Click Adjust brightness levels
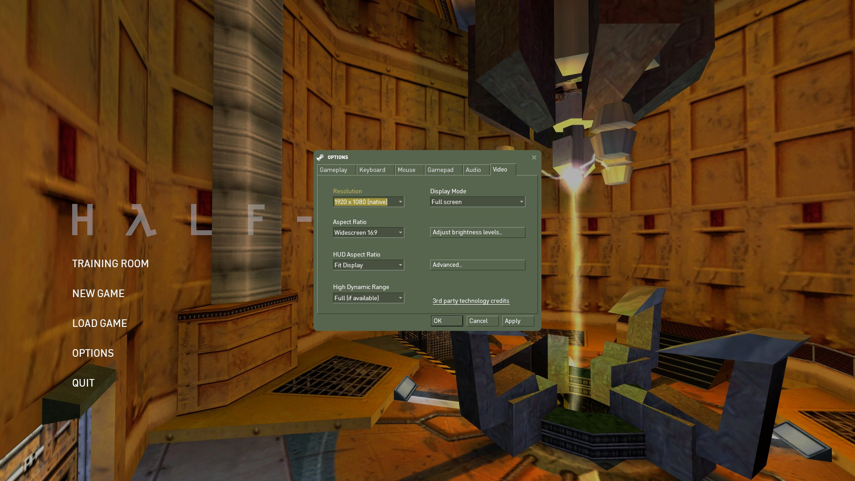 pos(477,232)
